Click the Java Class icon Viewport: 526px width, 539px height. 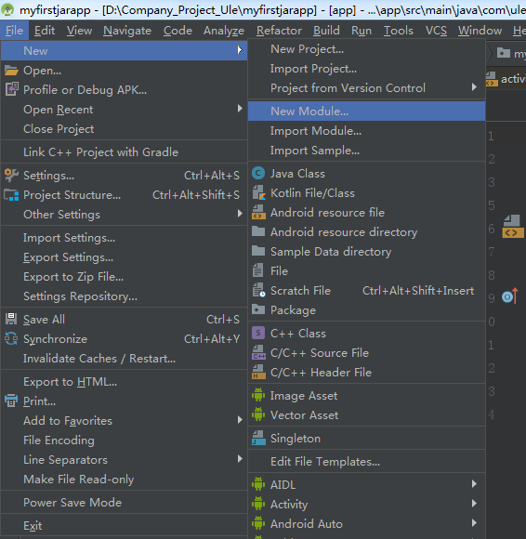(x=258, y=173)
